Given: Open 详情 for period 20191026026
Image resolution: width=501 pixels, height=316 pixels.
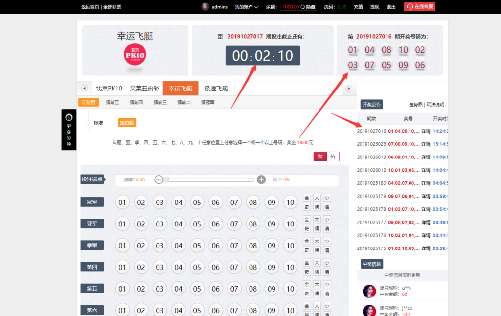Looking at the screenshot, I should click(x=426, y=144).
